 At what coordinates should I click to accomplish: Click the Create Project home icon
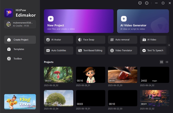[x=9, y=40]
